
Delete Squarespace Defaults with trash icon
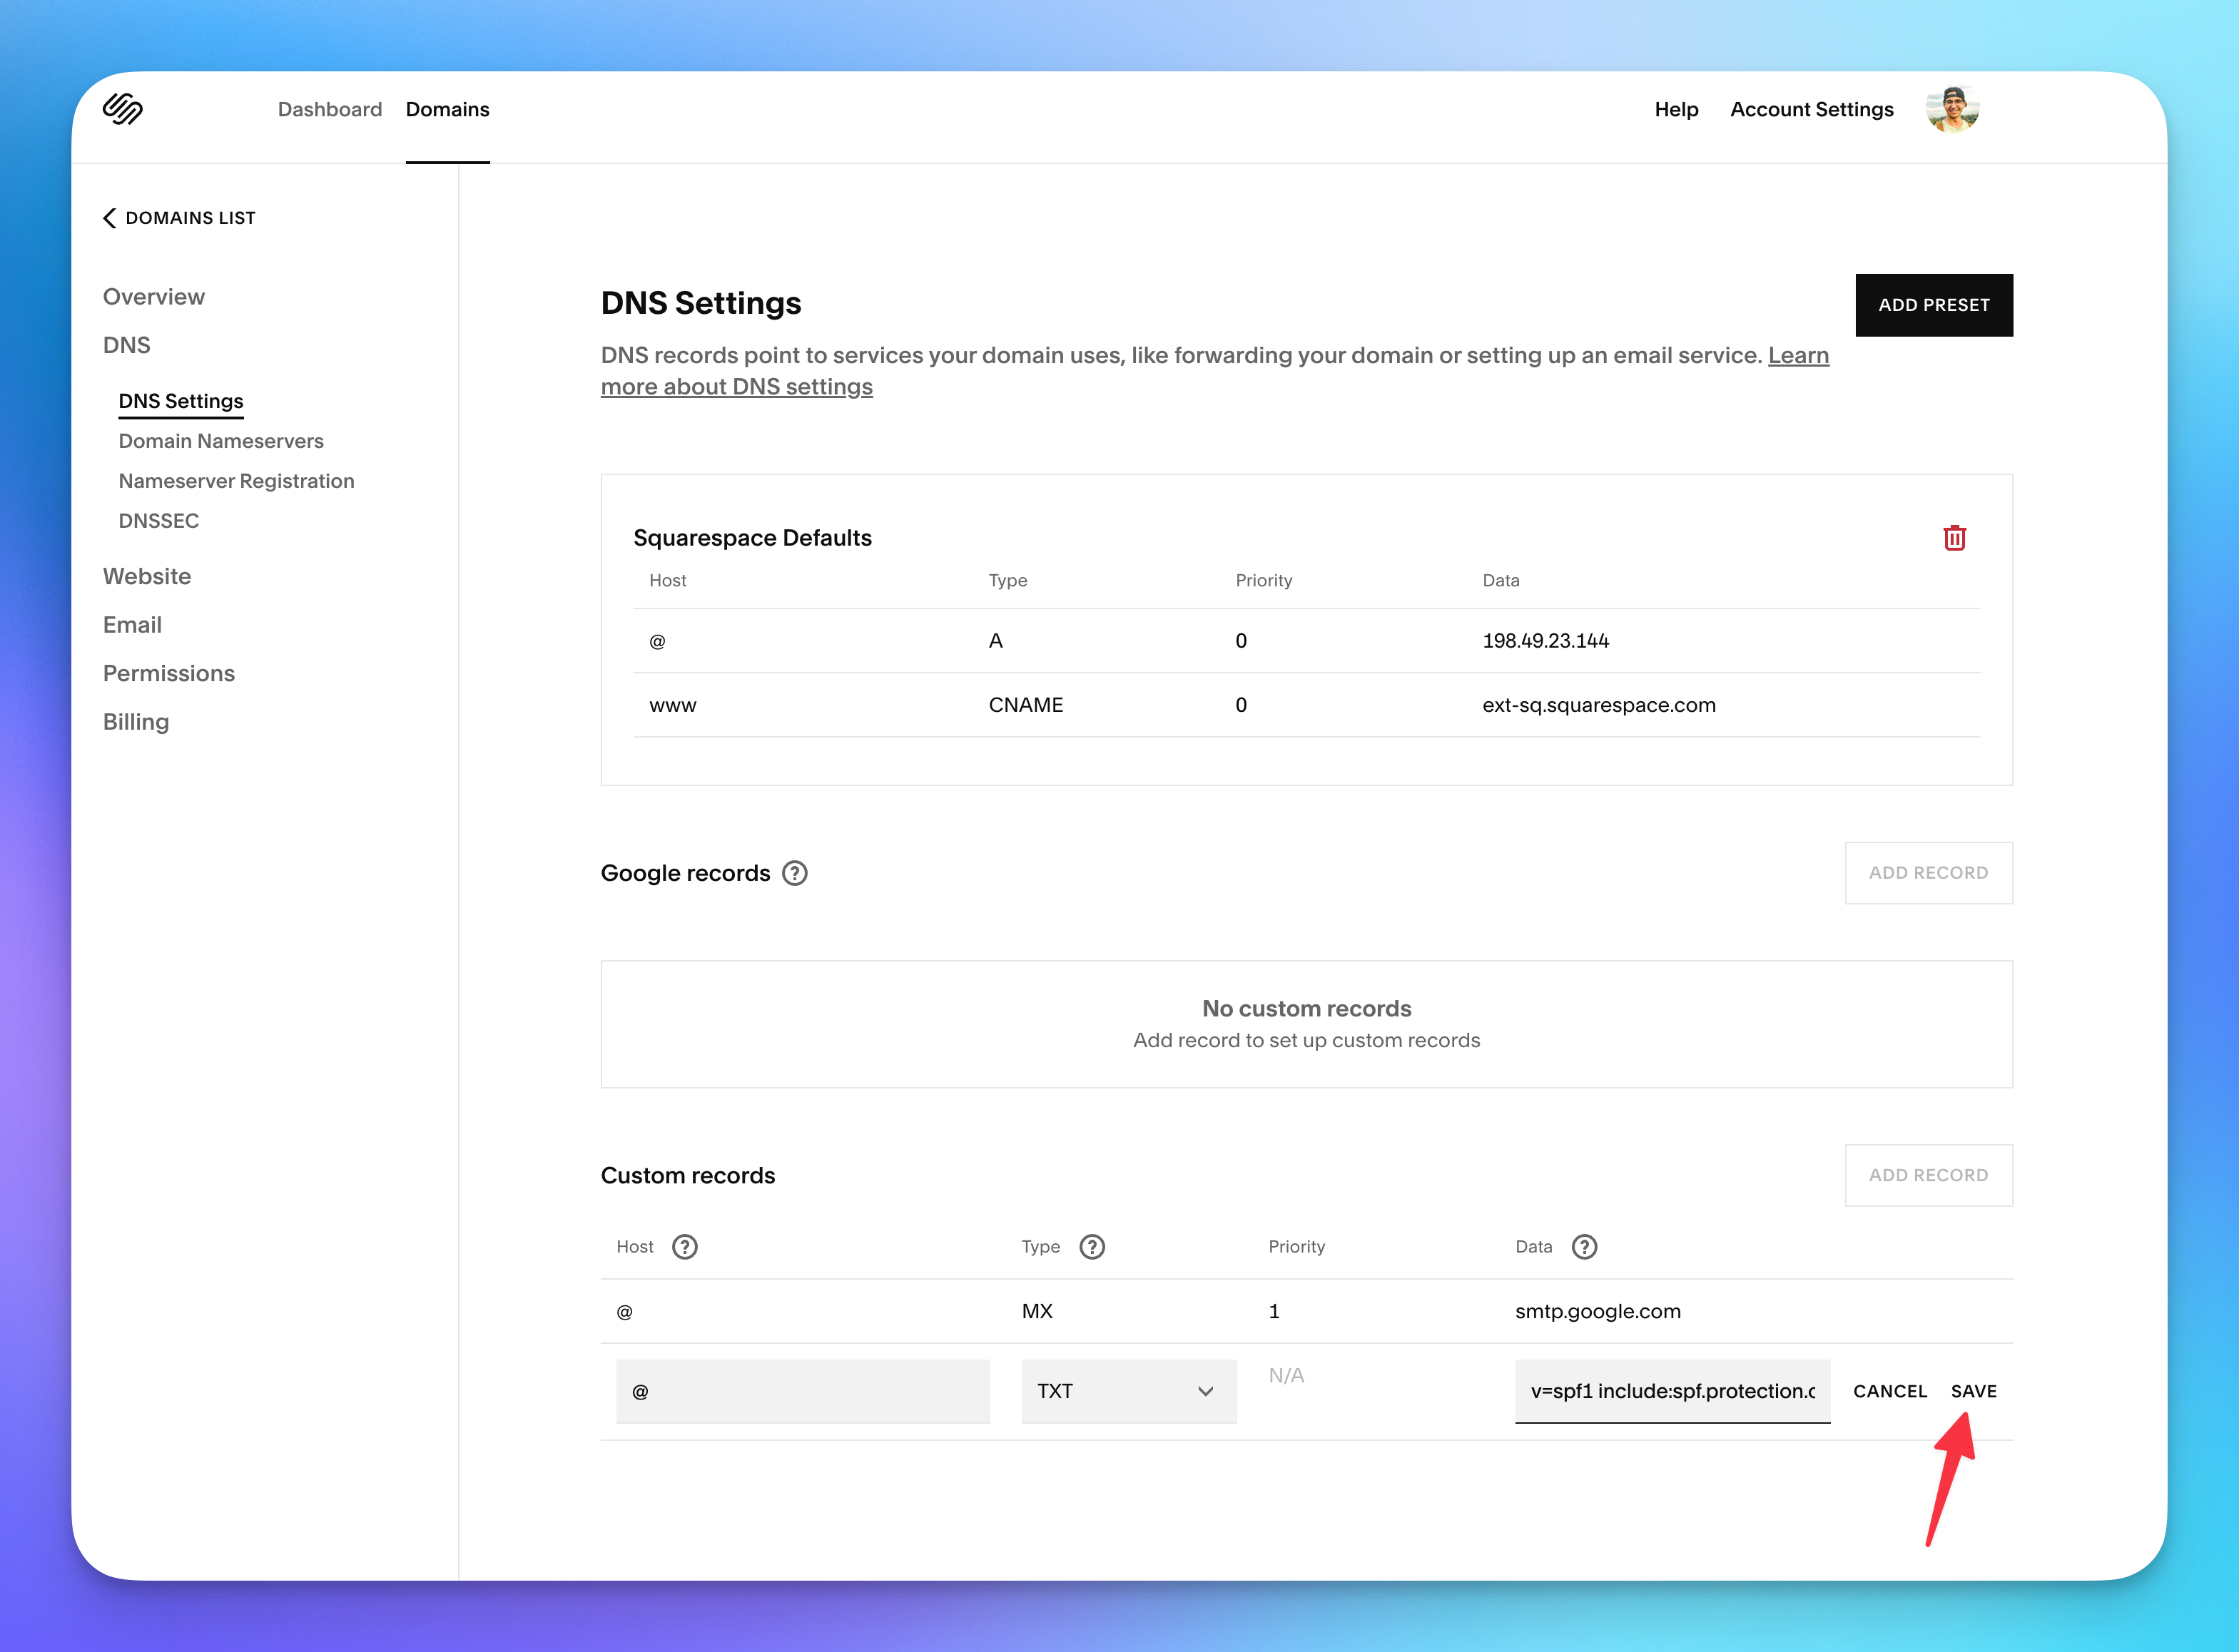[1954, 538]
